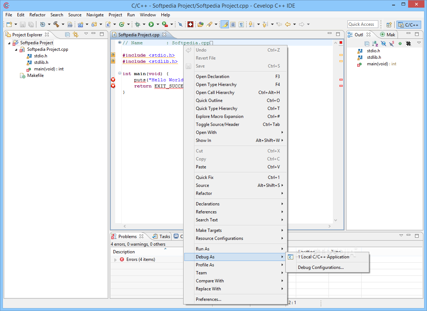The height and width of the screenshot is (311, 427).
Task: Click the New C++ Class green icon
Action: coord(122,24)
